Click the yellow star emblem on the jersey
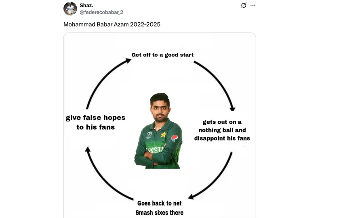 [163, 134]
